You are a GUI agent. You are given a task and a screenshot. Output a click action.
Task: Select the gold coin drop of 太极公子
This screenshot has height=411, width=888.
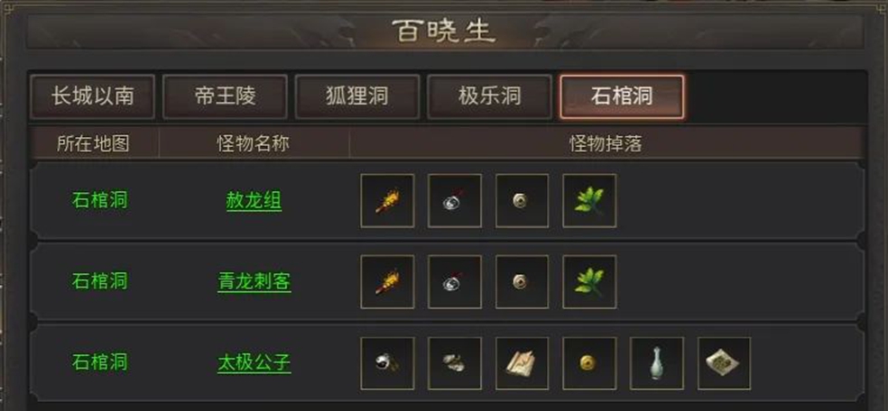[x=589, y=363]
